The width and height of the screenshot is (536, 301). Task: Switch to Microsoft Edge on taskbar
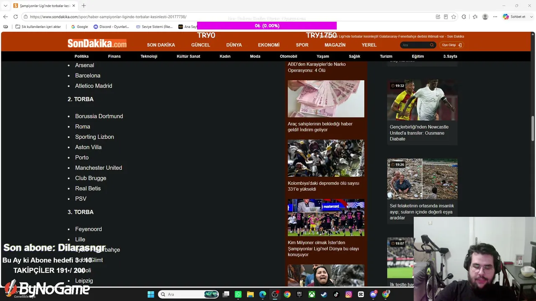click(263, 294)
